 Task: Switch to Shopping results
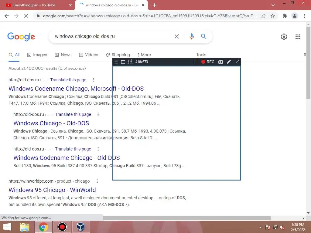click(118, 55)
